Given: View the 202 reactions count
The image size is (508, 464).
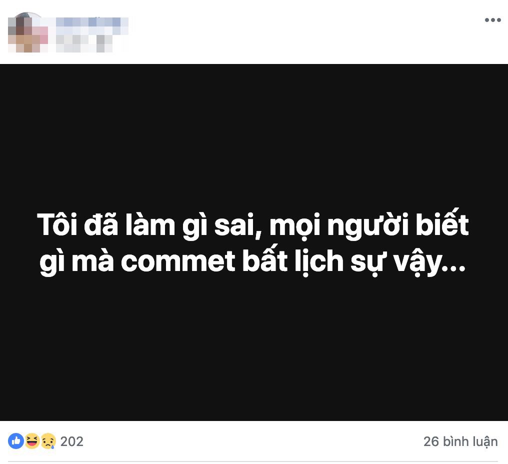Looking at the screenshot, I should 72,441.
